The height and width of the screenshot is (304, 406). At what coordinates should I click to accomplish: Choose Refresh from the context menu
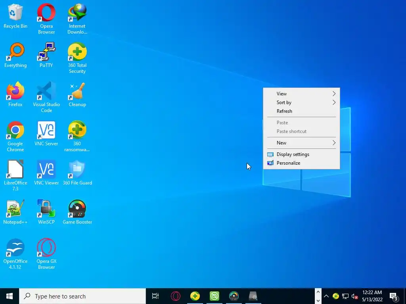click(x=301, y=111)
